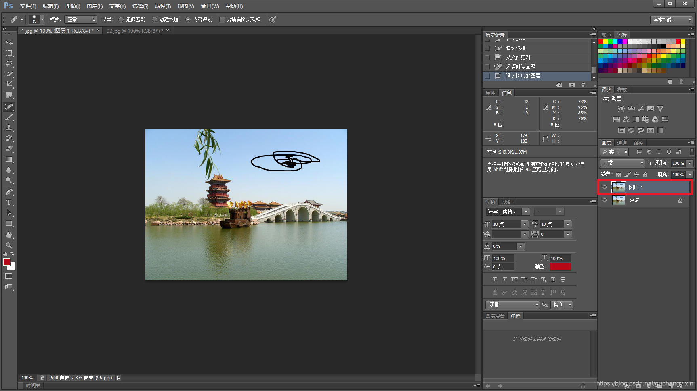This screenshot has height=391, width=697.
Task: Select the History Brush tool
Action: click(x=9, y=138)
